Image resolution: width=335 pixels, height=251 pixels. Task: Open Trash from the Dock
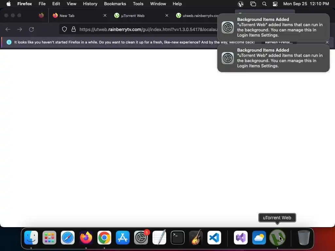pos(304,238)
